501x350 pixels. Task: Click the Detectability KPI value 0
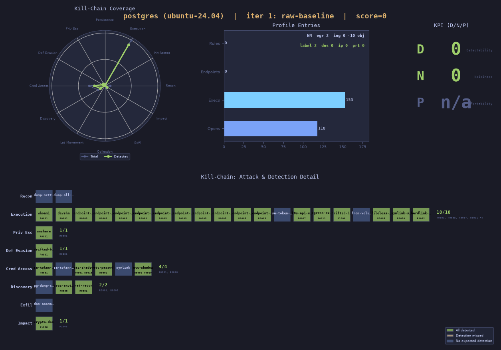(x=456, y=49)
